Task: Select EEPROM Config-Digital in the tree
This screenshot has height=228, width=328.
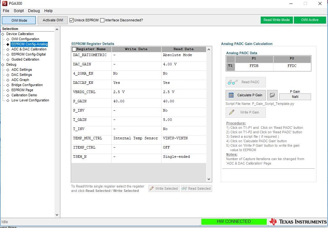Action: pyautogui.click(x=29, y=54)
